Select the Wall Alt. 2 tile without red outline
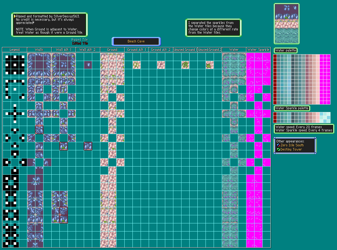The image size is (337, 250). pos(88,65)
